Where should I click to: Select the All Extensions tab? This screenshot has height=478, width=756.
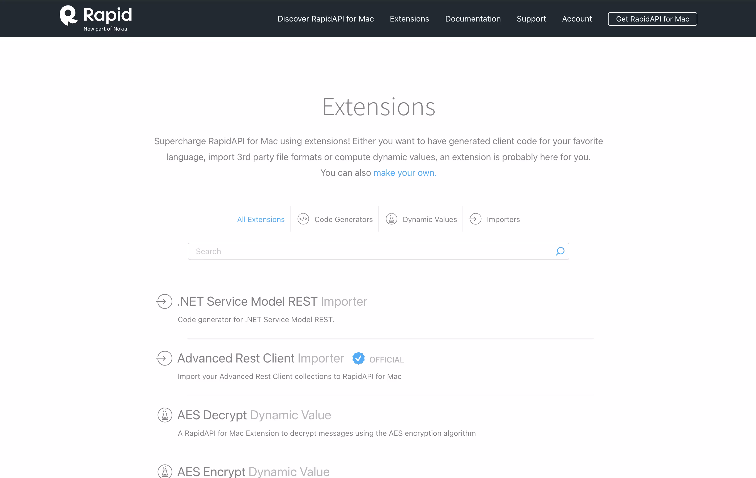pos(261,219)
